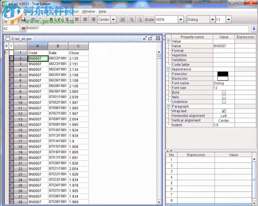
Task: Toggle the Italic property checkbox
Action: tap(224, 97)
